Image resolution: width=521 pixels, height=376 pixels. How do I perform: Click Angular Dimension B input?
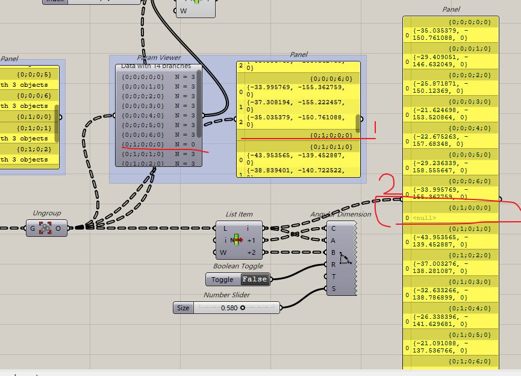tap(333, 252)
